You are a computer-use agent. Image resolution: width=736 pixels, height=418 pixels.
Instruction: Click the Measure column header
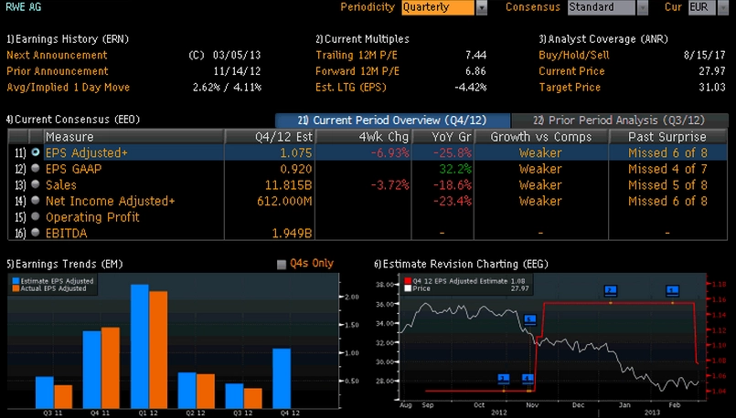[x=133, y=137]
